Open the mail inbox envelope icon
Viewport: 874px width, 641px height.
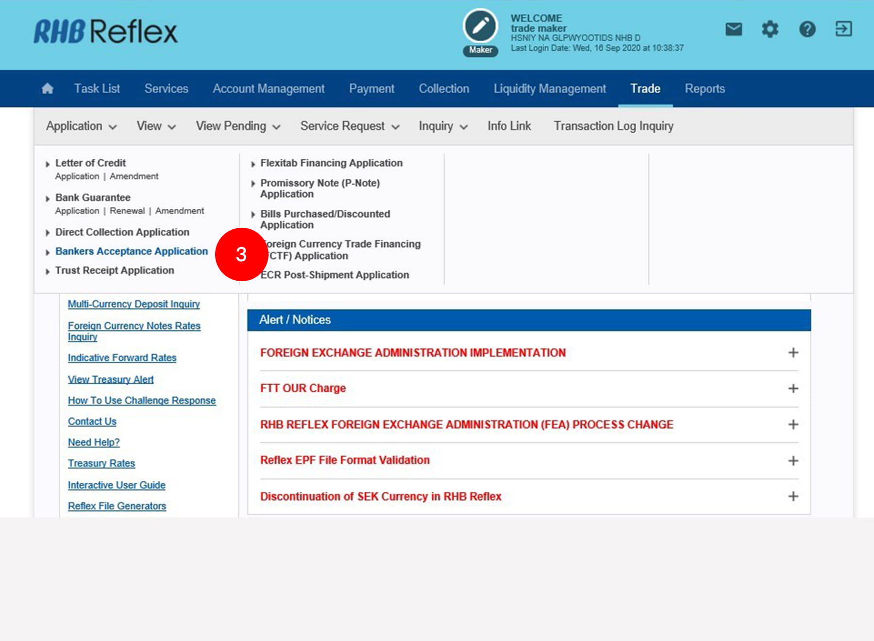(x=733, y=30)
